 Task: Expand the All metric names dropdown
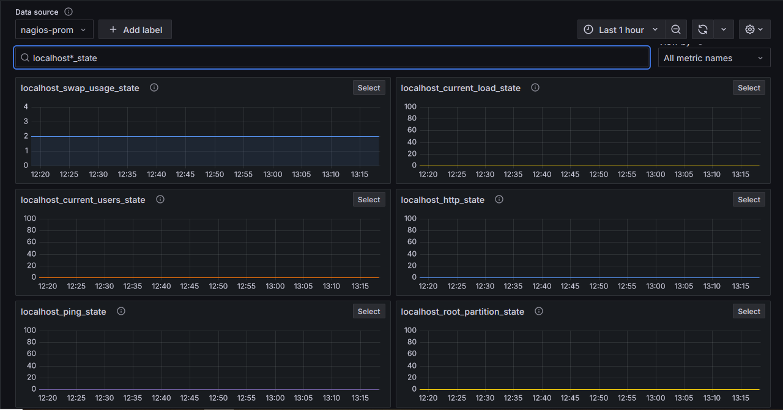[713, 58]
